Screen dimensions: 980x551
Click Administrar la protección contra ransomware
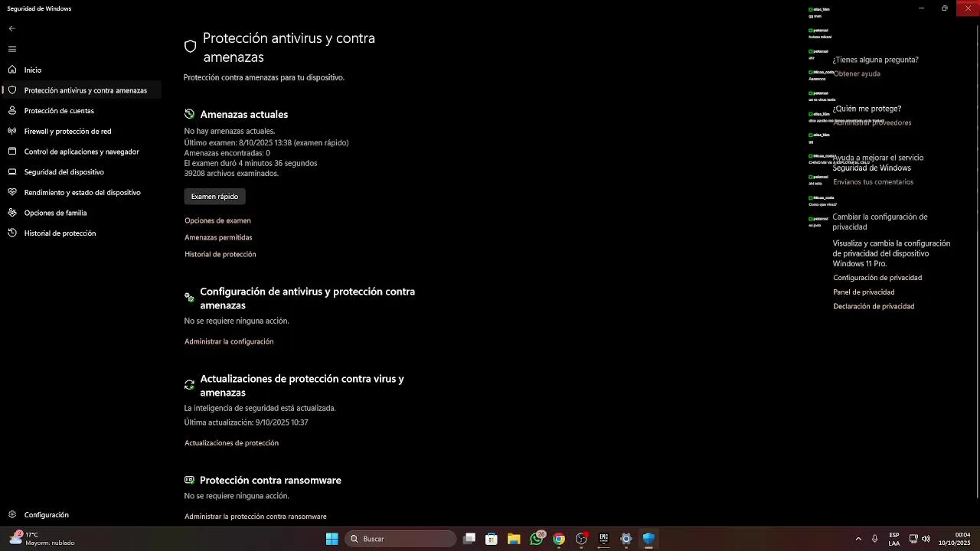pyautogui.click(x=255, y=517)
